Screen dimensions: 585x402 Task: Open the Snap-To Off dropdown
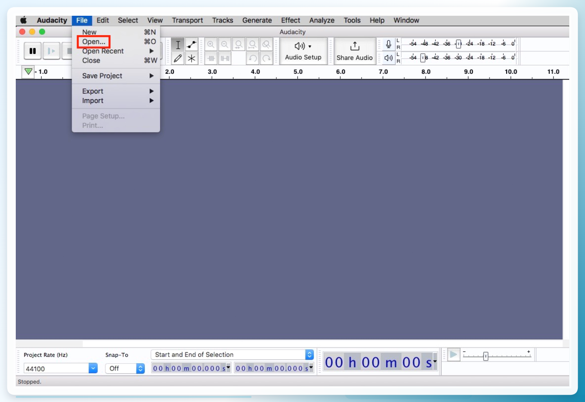click(125, 368)
